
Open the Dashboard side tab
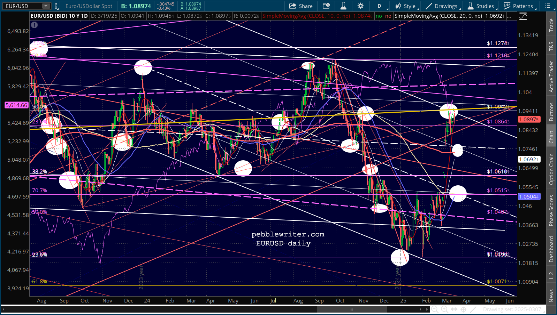click(x=551, y=249)
